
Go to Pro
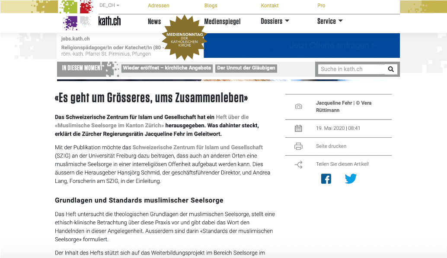coord(321,6)
